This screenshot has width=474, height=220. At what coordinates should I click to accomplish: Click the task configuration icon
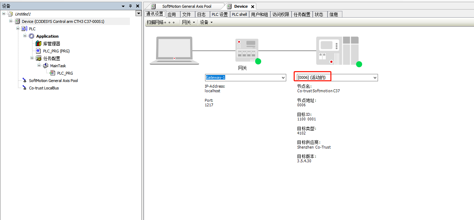click(38, 58)
